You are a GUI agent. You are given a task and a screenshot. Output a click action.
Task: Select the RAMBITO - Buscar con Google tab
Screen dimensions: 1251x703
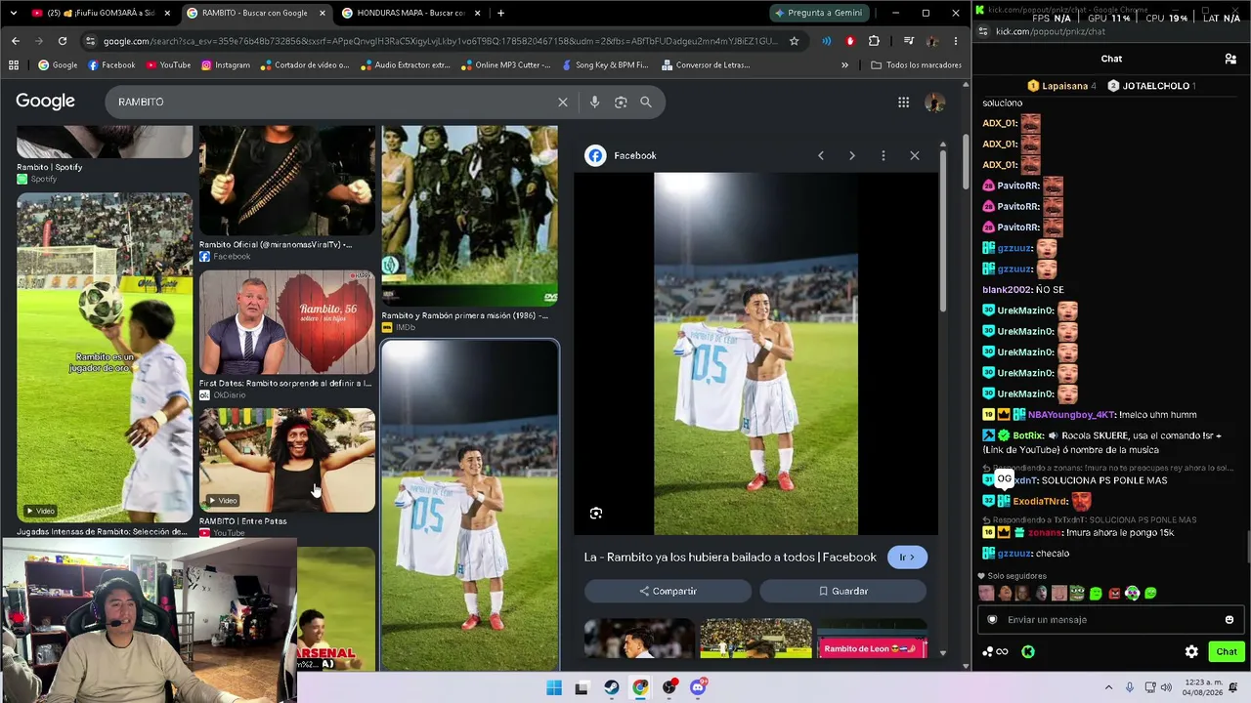(255, 13)
